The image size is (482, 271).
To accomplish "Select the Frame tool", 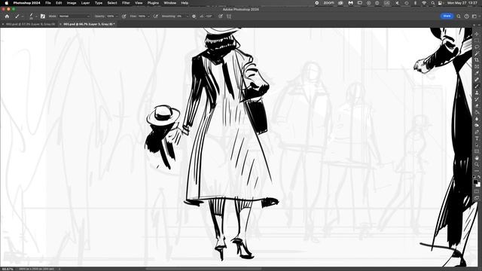I will [477, 67].
